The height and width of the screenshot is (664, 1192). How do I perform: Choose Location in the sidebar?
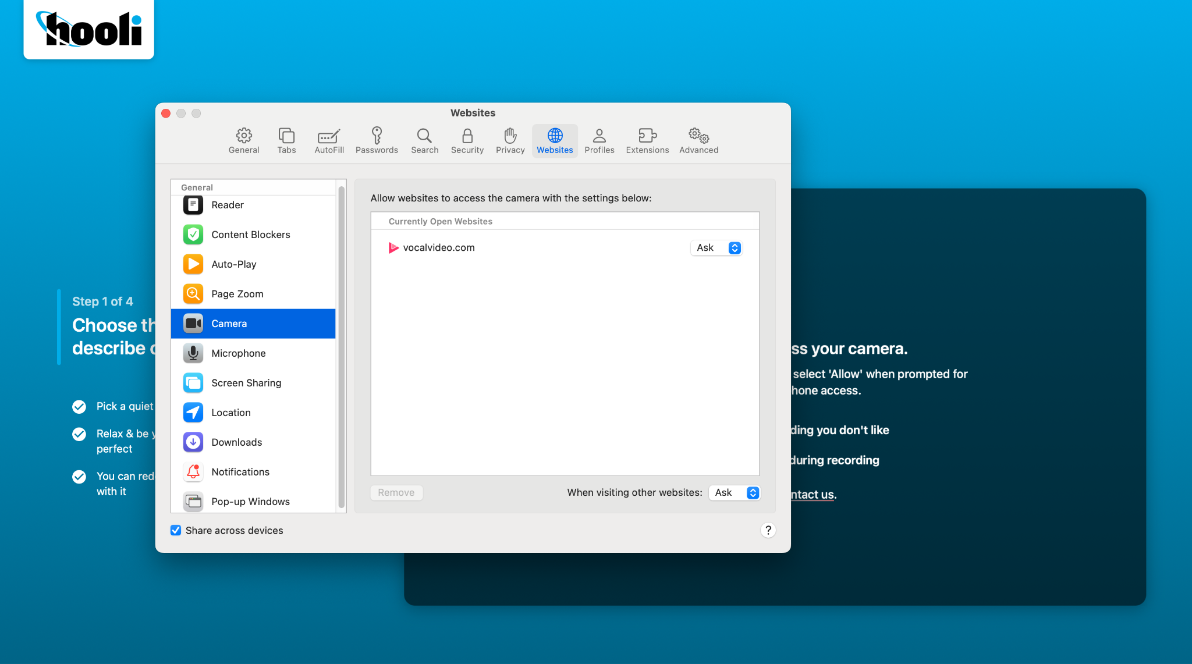click(253, 413)
